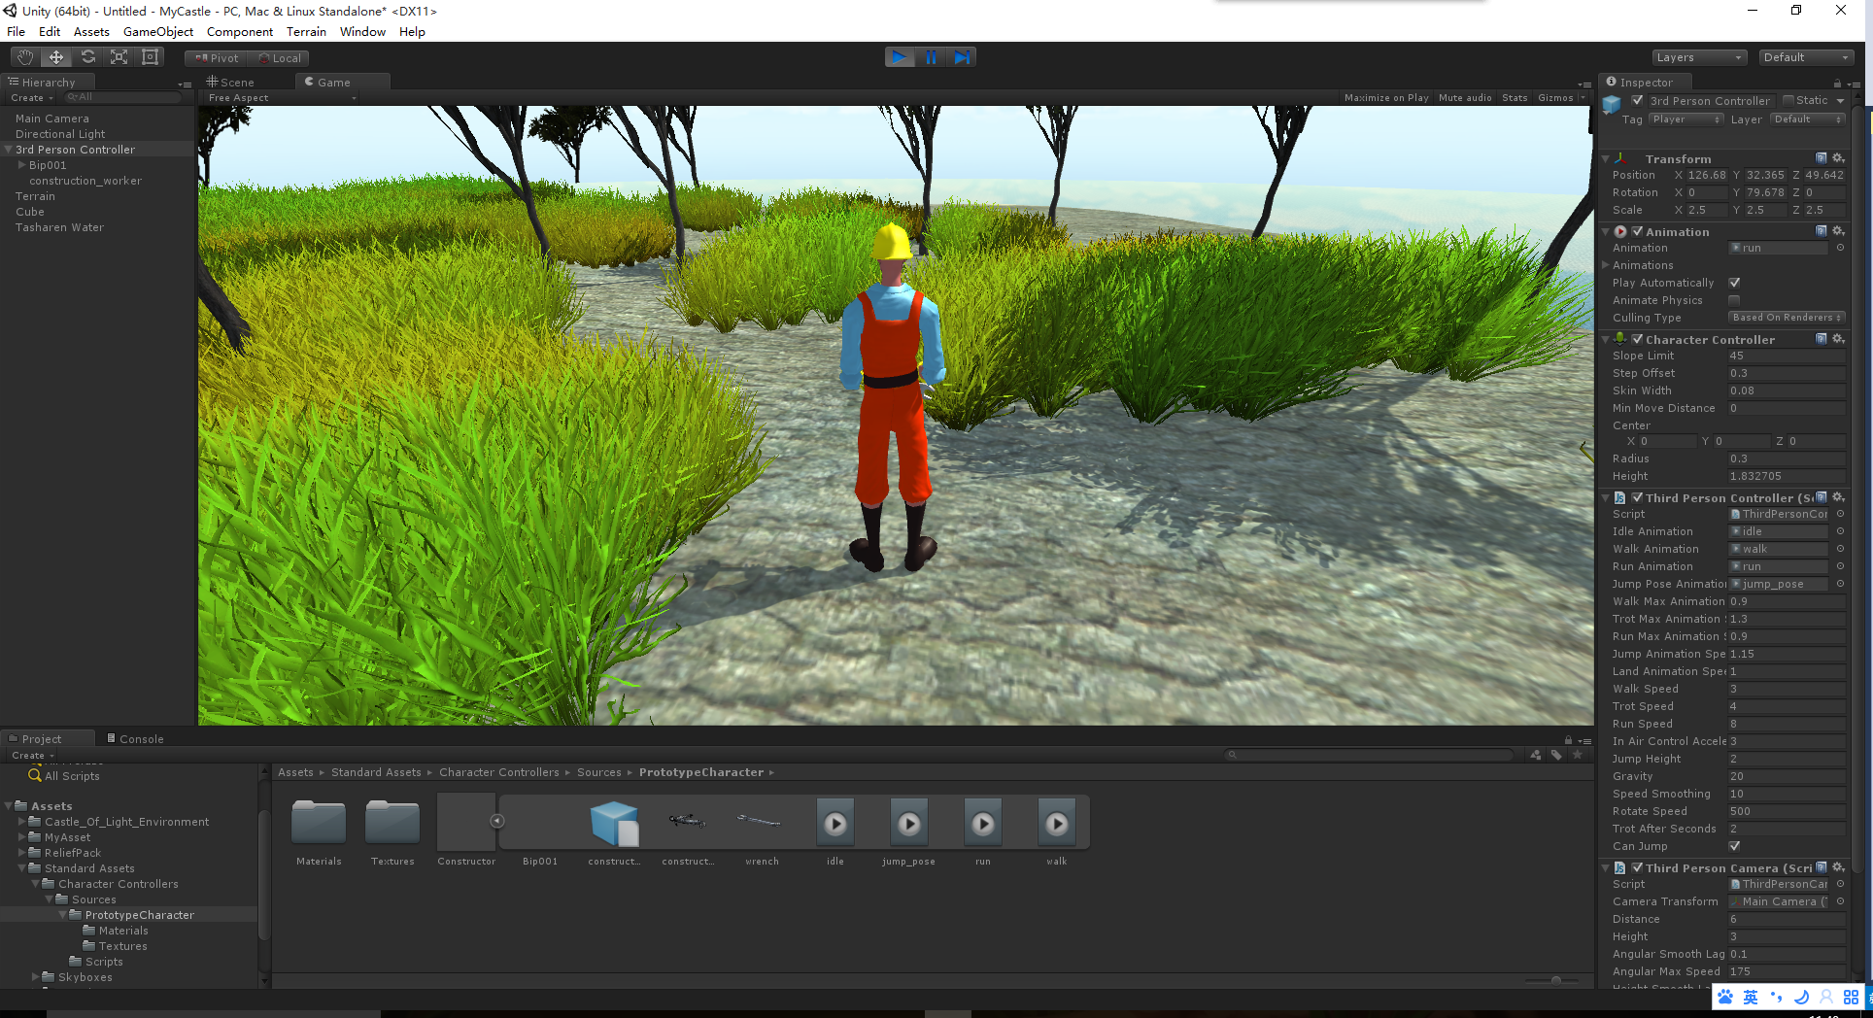This screenshot has width=1873, height=1018.
Task: Open the GameObject menu
Action: [158, 32]
